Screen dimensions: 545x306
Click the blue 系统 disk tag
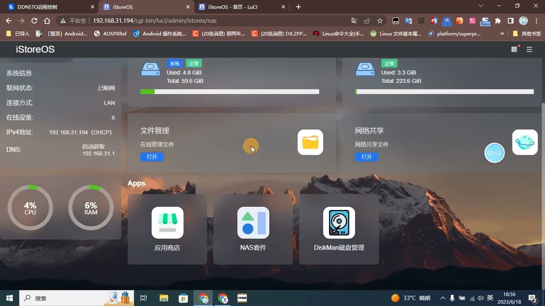[175, 64]
